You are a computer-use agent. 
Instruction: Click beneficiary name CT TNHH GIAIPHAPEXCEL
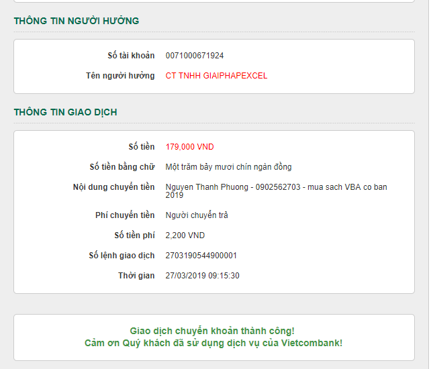coord(216,76)
